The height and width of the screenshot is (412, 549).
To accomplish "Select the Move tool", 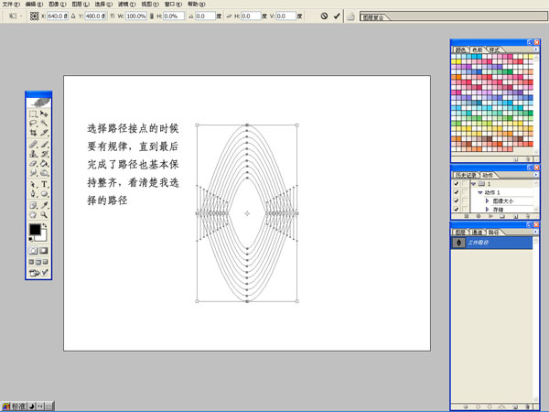I will (44, 114).
